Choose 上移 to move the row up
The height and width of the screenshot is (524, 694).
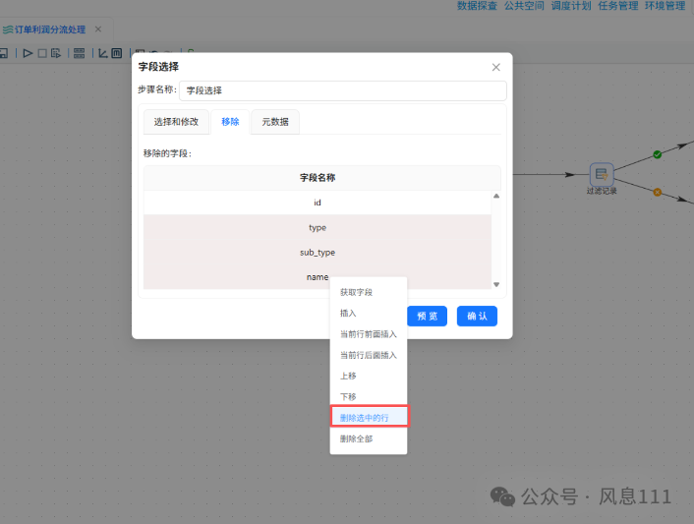pos(369,376)
